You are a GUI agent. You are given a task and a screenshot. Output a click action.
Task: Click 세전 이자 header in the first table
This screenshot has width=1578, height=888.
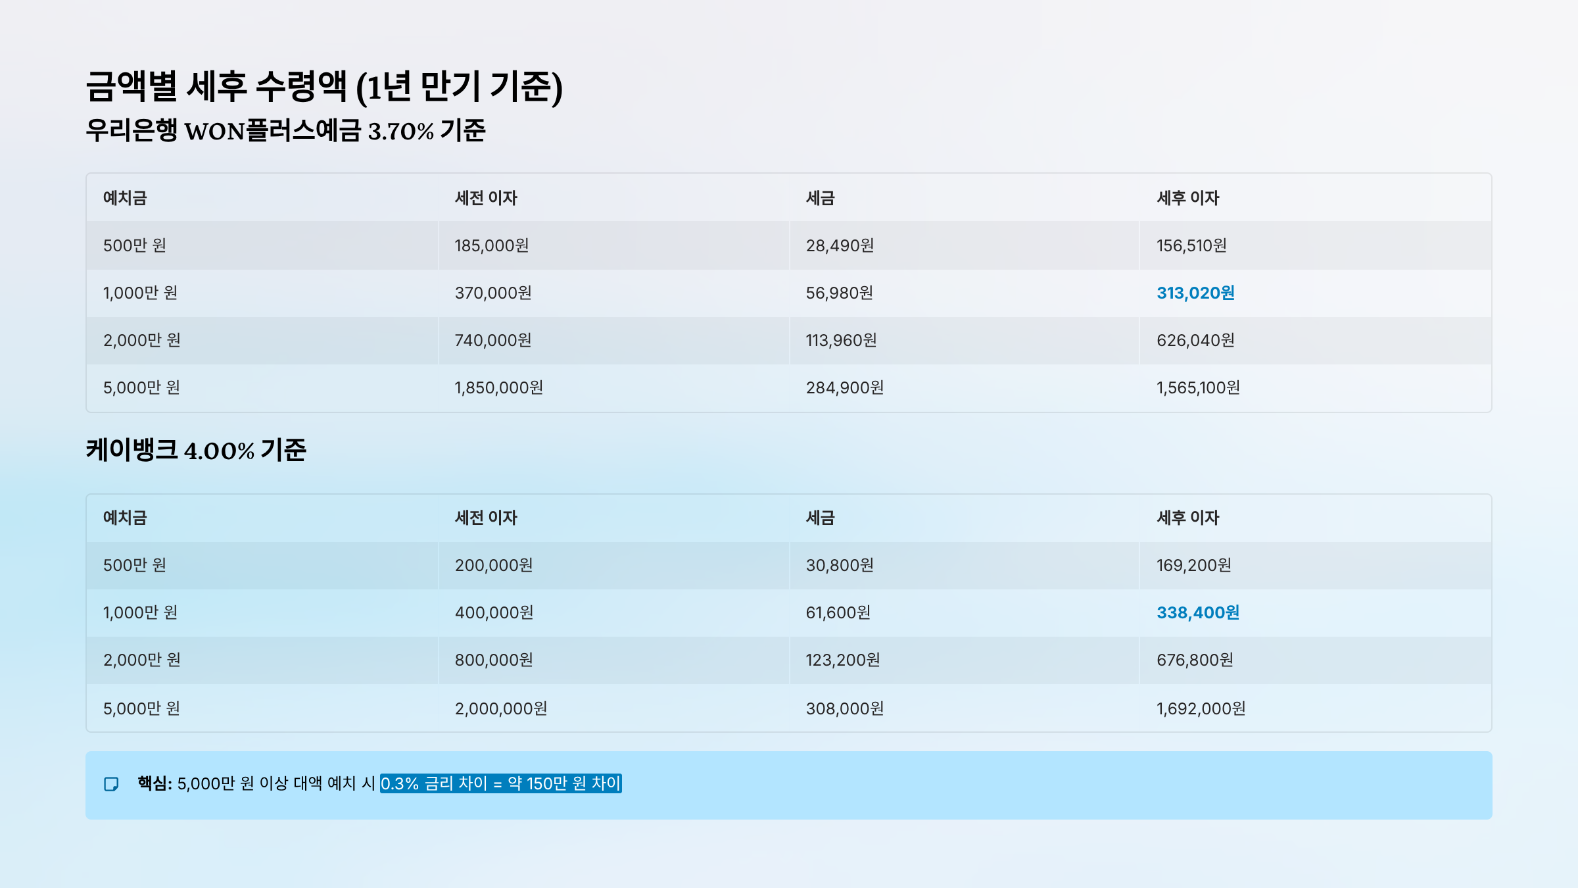click(x=486, y=198)
